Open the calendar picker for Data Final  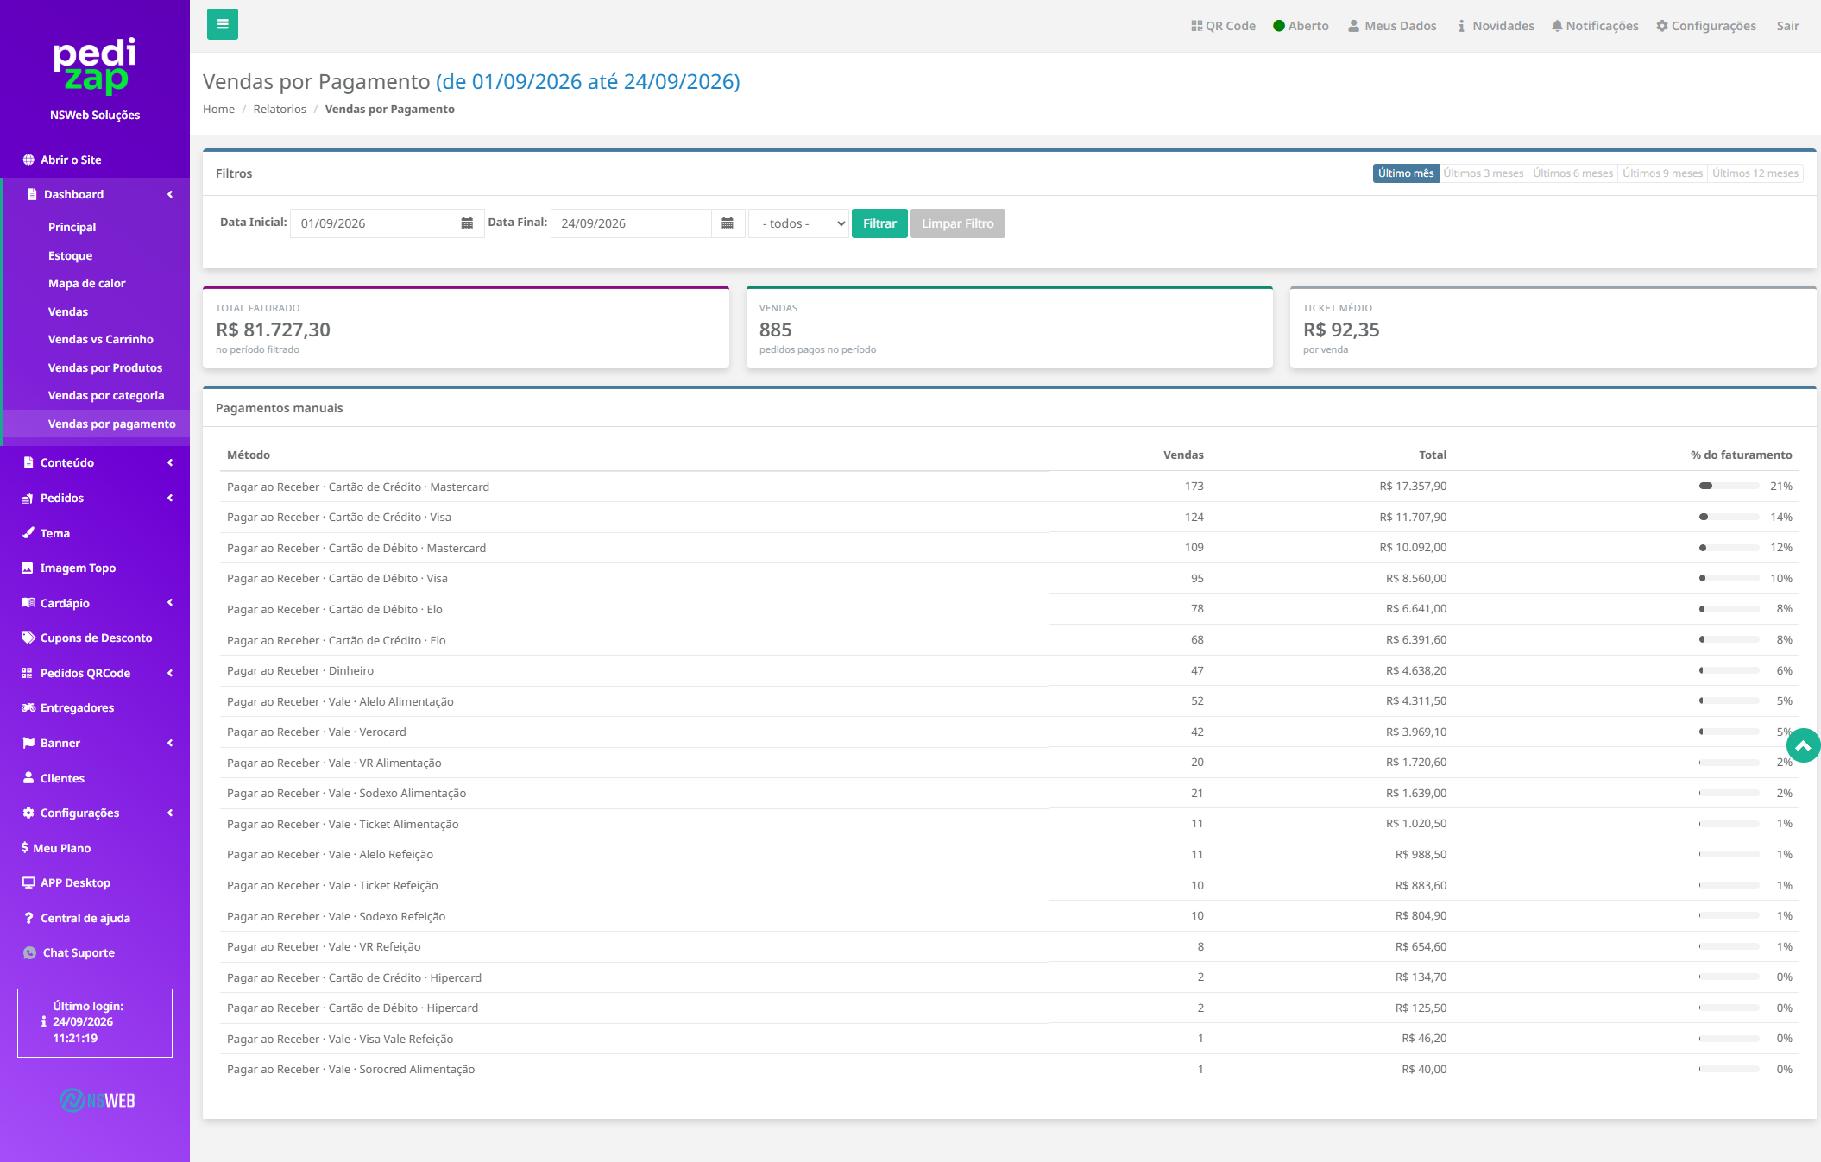[728, 223]
